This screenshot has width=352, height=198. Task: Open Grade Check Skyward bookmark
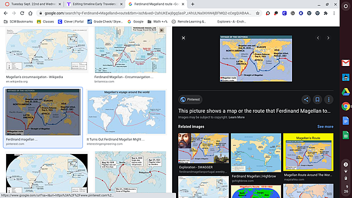[105, 21]
